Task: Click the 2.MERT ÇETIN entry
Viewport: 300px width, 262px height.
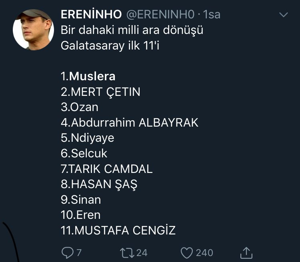Action: (100, 92)
